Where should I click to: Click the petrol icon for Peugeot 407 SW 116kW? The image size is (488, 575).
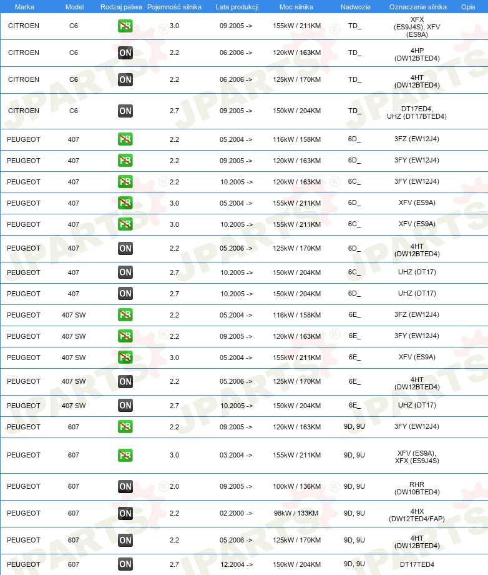(x=125, y=315)
